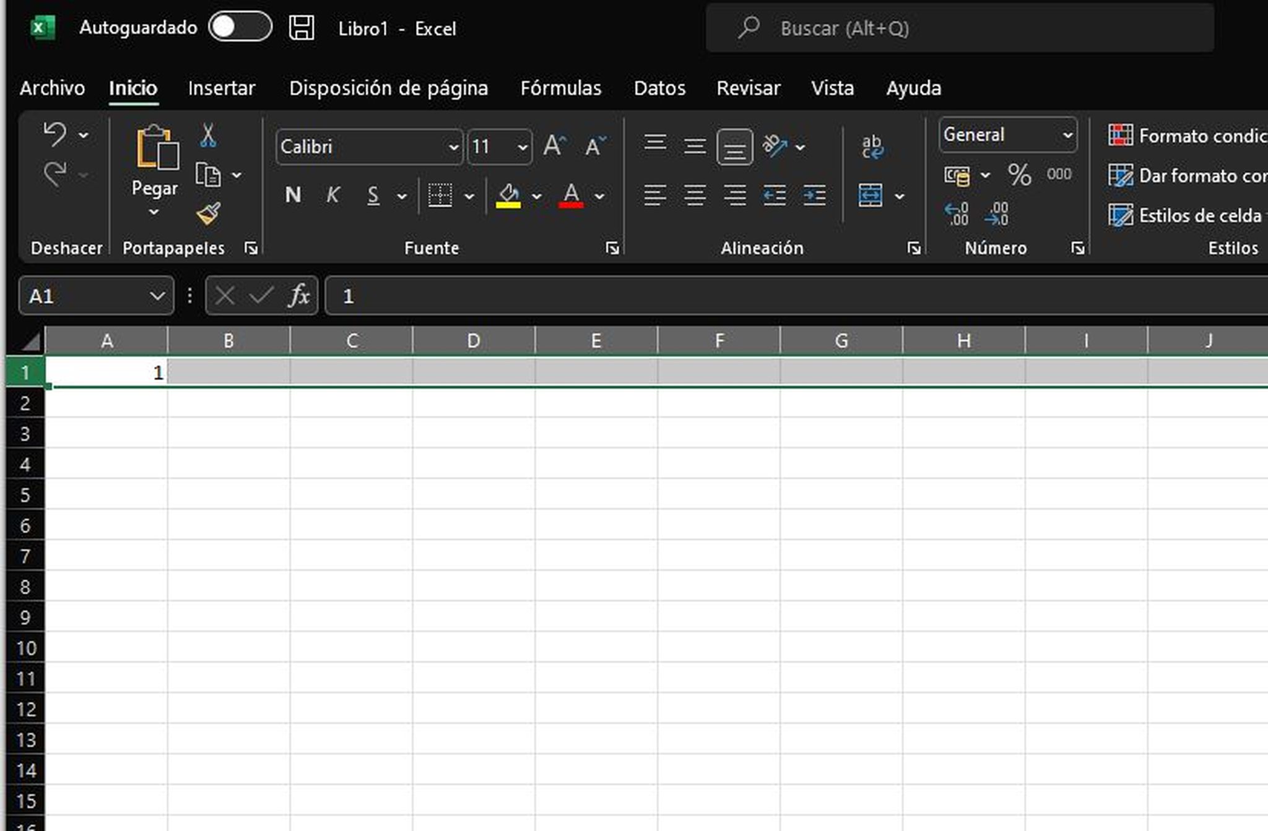The width and height of the screenshot is (1268, 831).
Task: Toggle the Autoguardado switch
Action: click(x=240, y=27)
